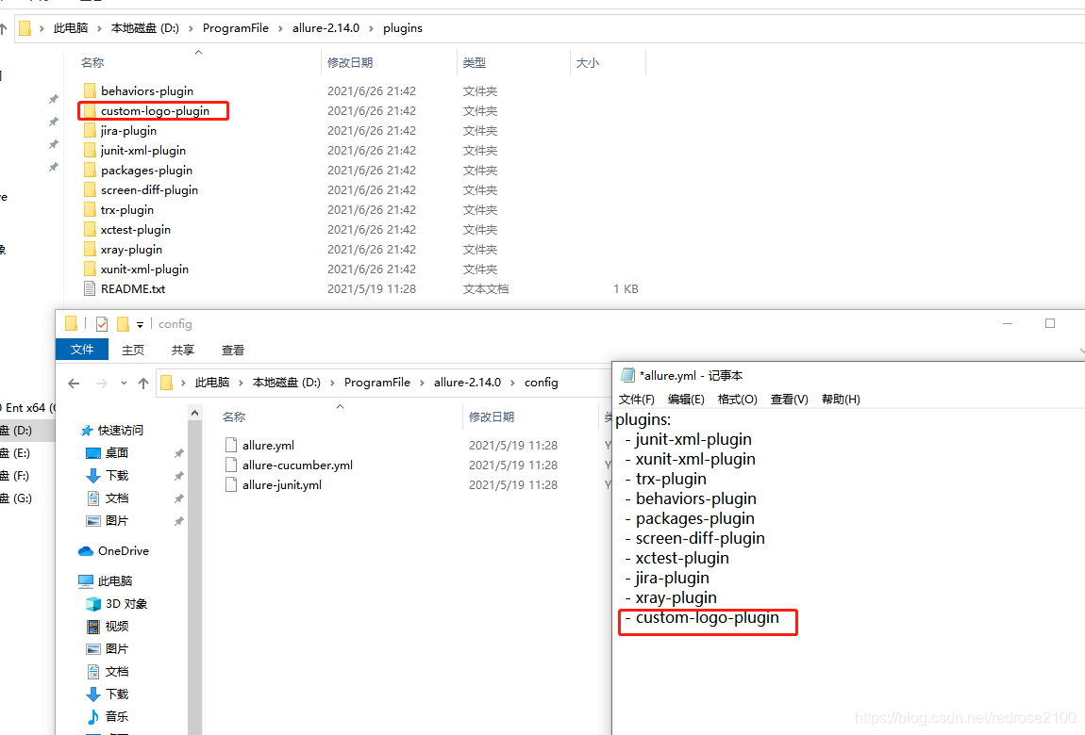Click Back arrow in config window
This screenshot has height=735, width=1085.
[74, 383]
